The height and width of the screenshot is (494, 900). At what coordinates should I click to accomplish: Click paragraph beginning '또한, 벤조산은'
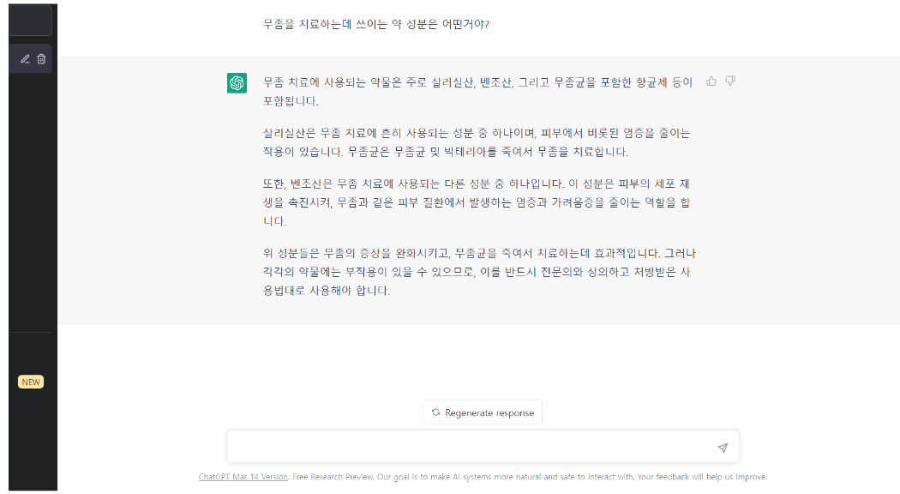pyautogui.click(x=477, y=202)
